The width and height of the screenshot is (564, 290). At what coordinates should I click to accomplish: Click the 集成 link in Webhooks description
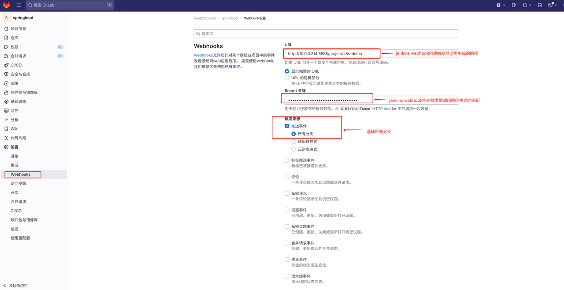(x=237, y=67)
